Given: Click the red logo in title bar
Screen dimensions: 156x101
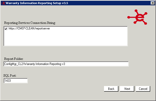Looking at the screenshot, I should (x=3, y=3).
